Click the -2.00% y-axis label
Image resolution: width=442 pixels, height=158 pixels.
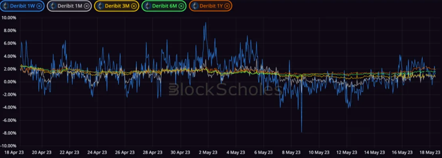(9, 94)
